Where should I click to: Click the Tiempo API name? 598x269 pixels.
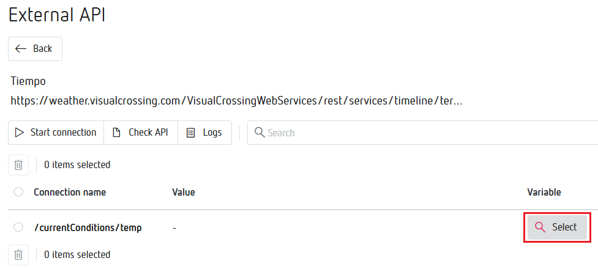click(28, 81)
